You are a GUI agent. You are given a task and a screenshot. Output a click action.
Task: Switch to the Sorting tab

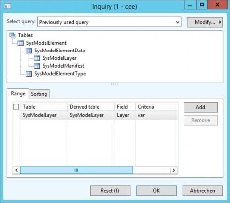(x=39, y=94)
